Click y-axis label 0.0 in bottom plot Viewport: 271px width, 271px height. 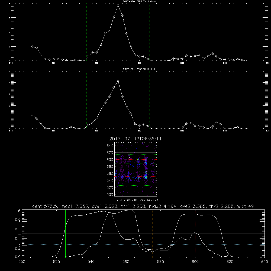click(18, 257)
